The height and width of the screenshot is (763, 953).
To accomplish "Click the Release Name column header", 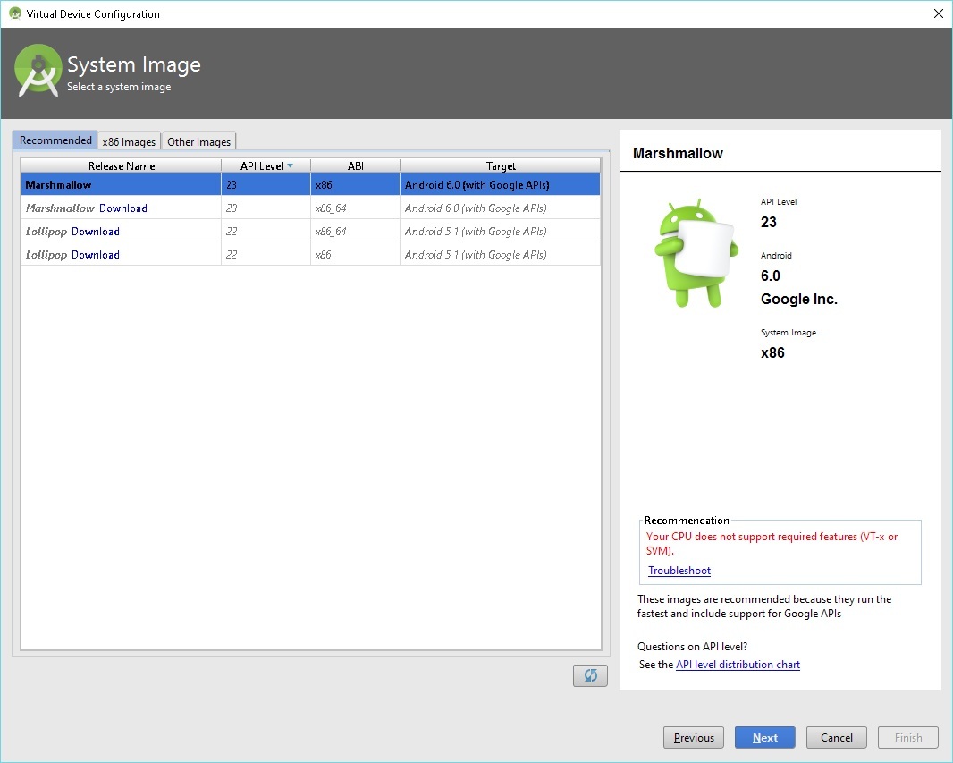I will pos(122,166).
